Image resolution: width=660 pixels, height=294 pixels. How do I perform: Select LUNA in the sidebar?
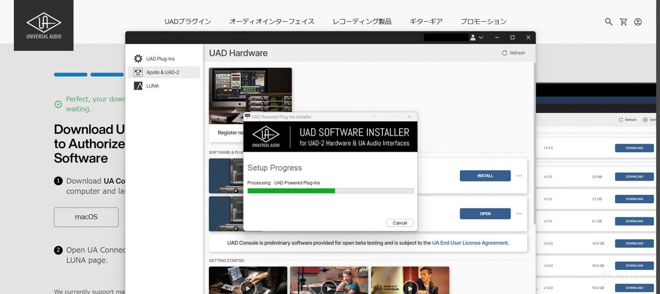point(164,86)
